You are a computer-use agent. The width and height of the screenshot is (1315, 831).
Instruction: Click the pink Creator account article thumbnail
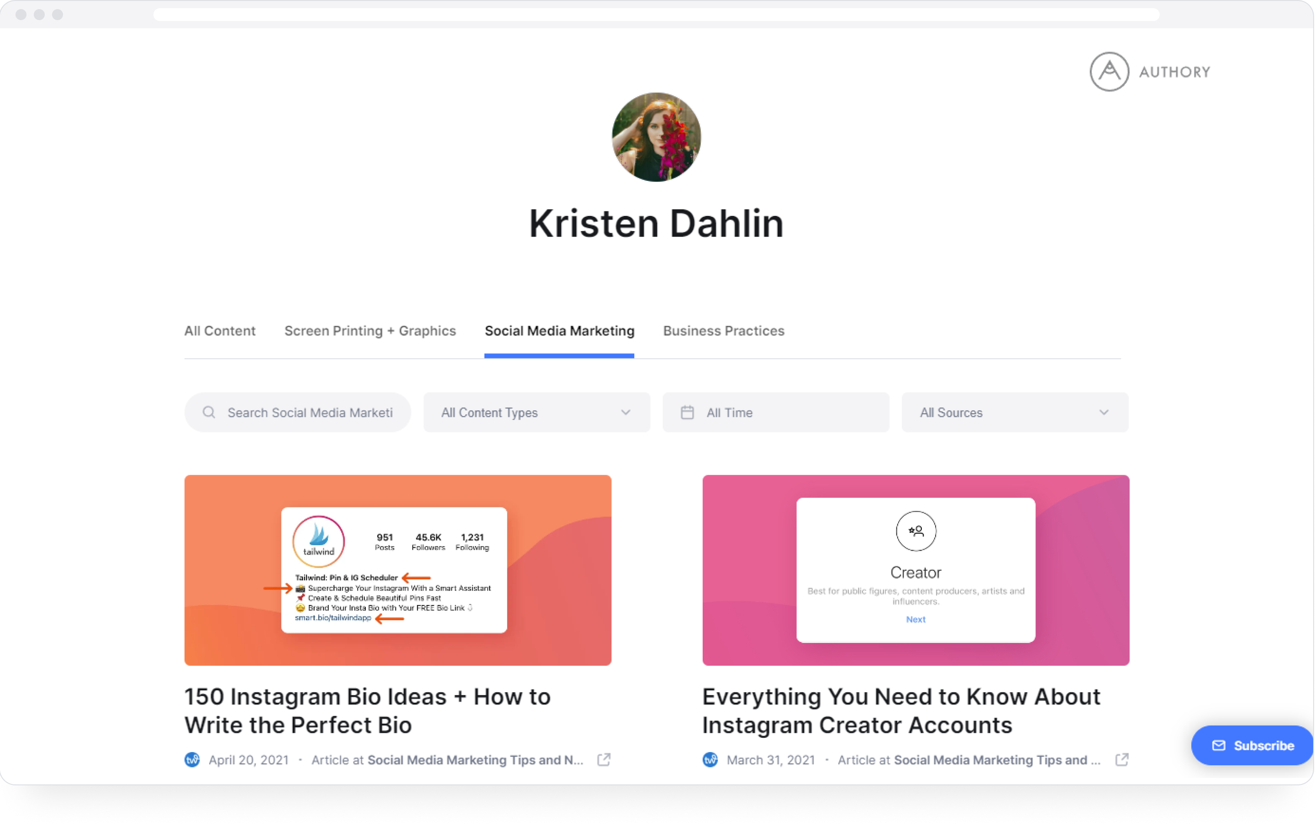pos(915,569)
